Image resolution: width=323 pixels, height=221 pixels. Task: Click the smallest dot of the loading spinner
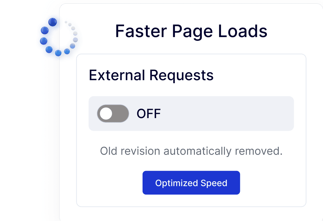pos(66,22)
